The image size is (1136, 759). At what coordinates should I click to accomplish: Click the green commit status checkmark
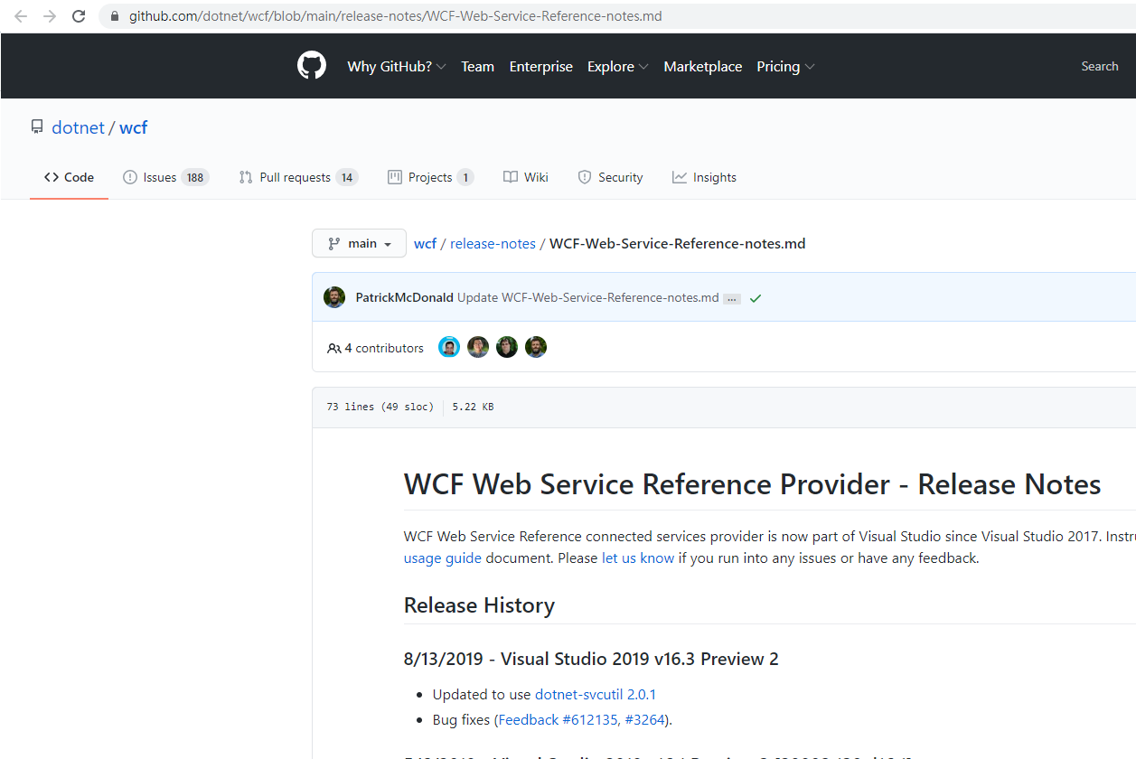click(756, 298)
